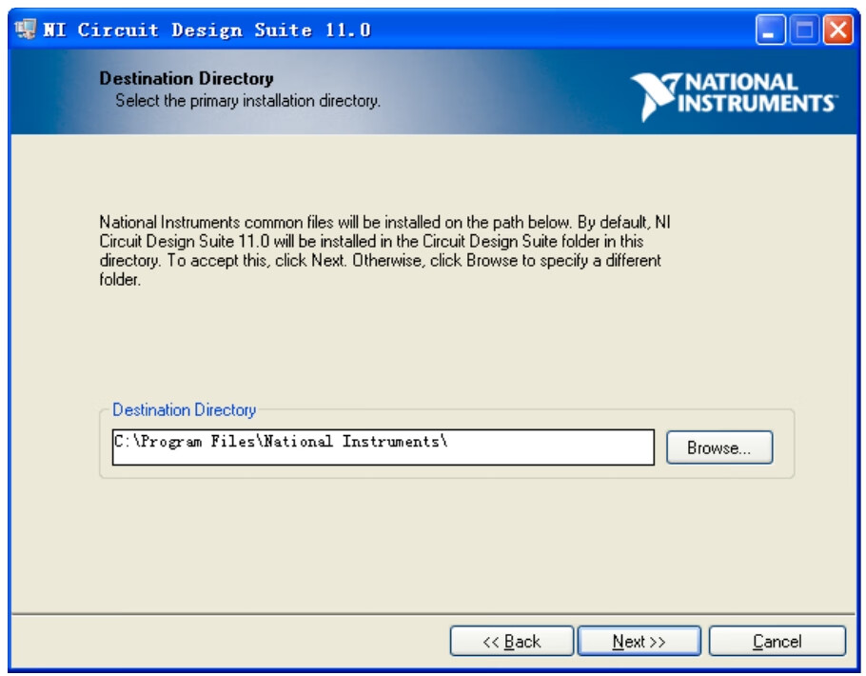Click the paragraph starting 'National Instruments common files'
Image resolution: width=866 pixels, height=676 pixels.
tap(384, 250)
